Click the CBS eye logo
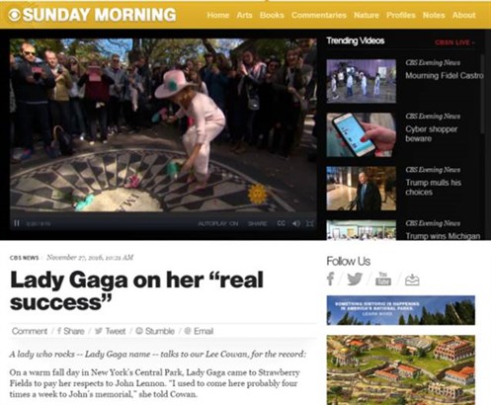The height and width of the screenshot is (405, 491). (14, 15)
